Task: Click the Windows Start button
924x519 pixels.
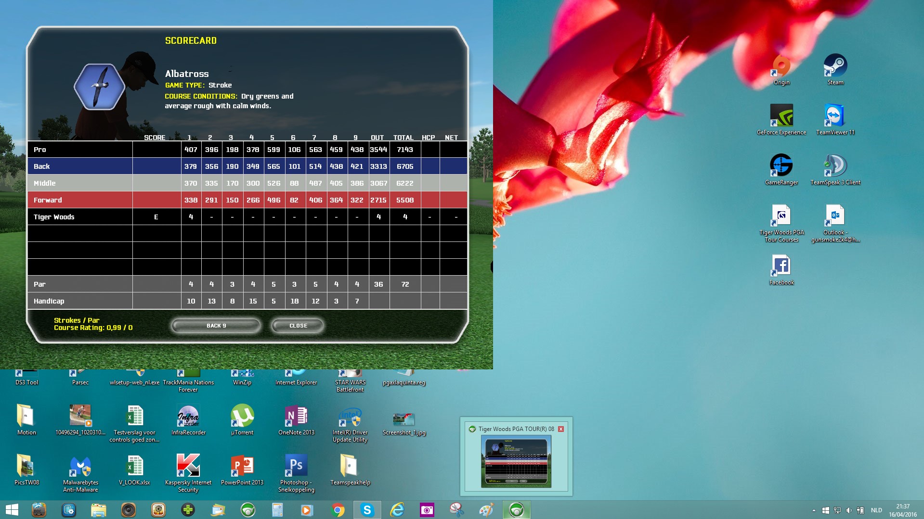Action: (12, 510)
